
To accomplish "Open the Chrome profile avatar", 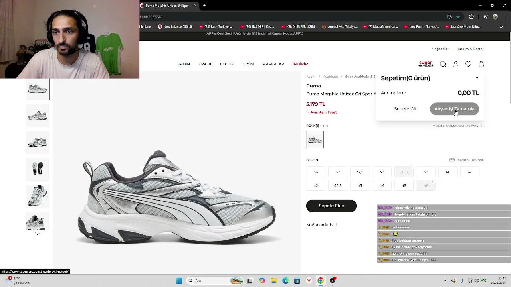I will [x=495, y=17].
